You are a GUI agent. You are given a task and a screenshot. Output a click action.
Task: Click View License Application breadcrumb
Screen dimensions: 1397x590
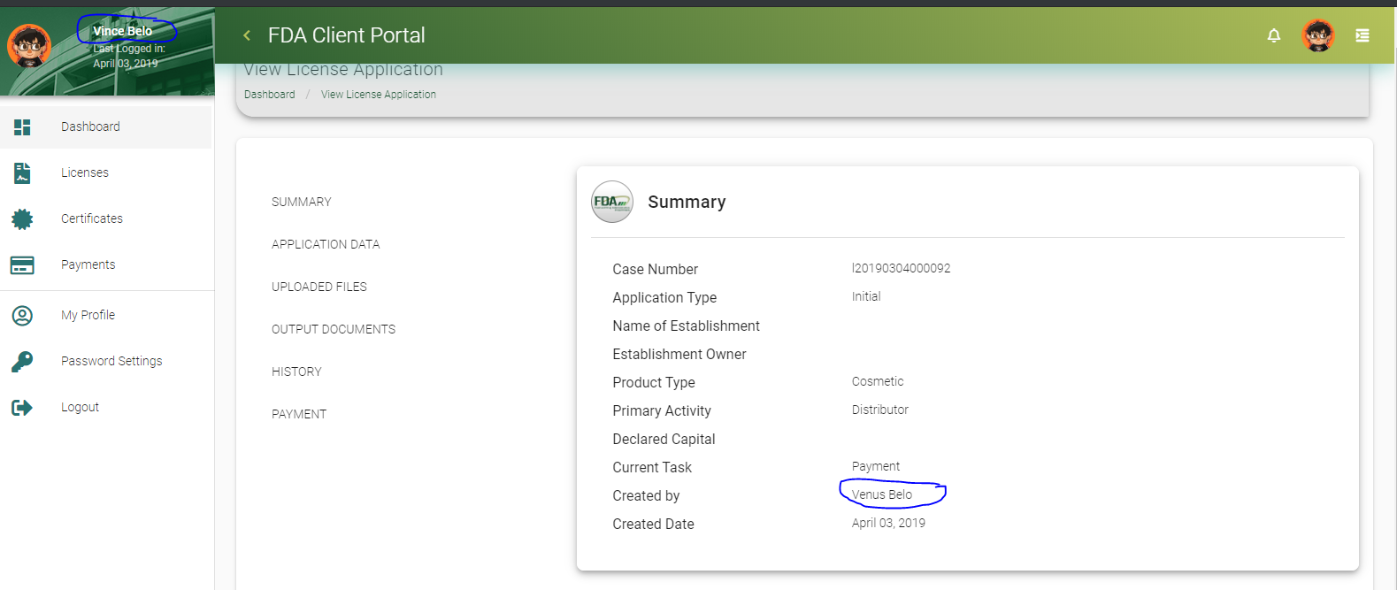point(379,95)
